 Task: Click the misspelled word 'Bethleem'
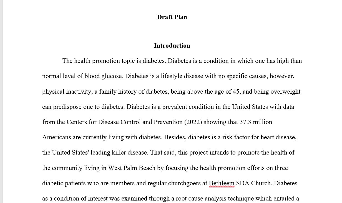pyautogui.click(x=221, y=183)
